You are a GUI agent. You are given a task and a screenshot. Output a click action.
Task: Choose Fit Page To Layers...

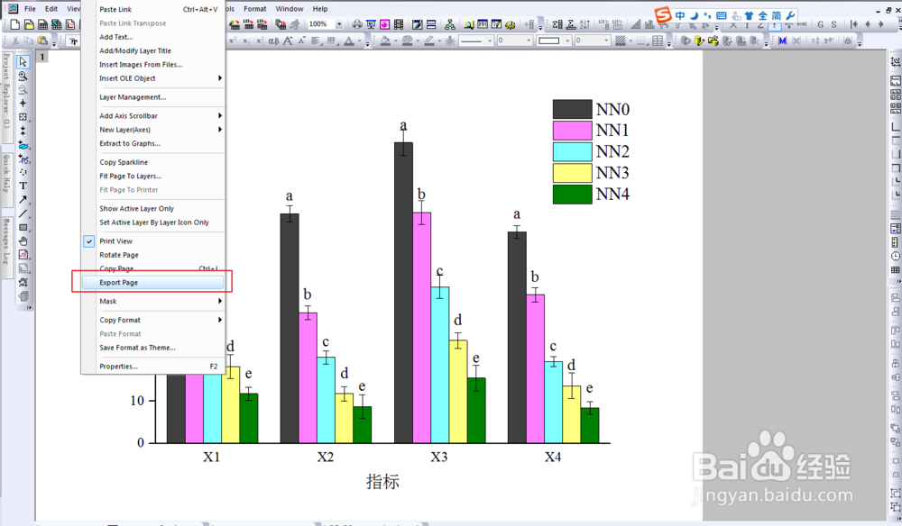click(153, 176)
